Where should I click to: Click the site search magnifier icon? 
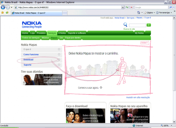click(x=125, y=25)
